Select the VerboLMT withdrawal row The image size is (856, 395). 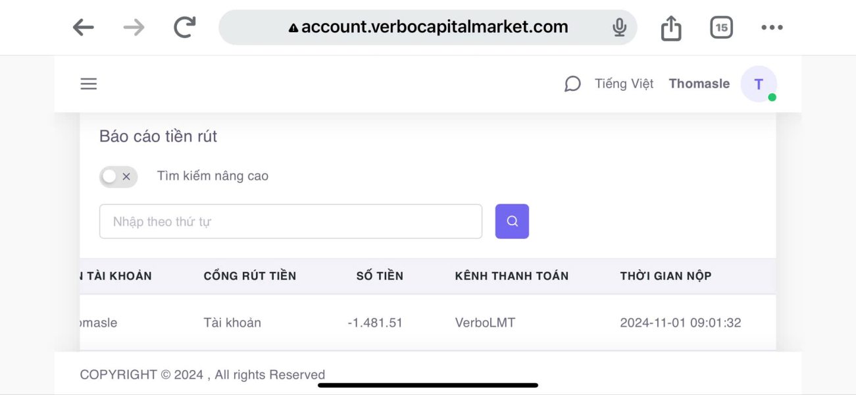click(485, 323)
